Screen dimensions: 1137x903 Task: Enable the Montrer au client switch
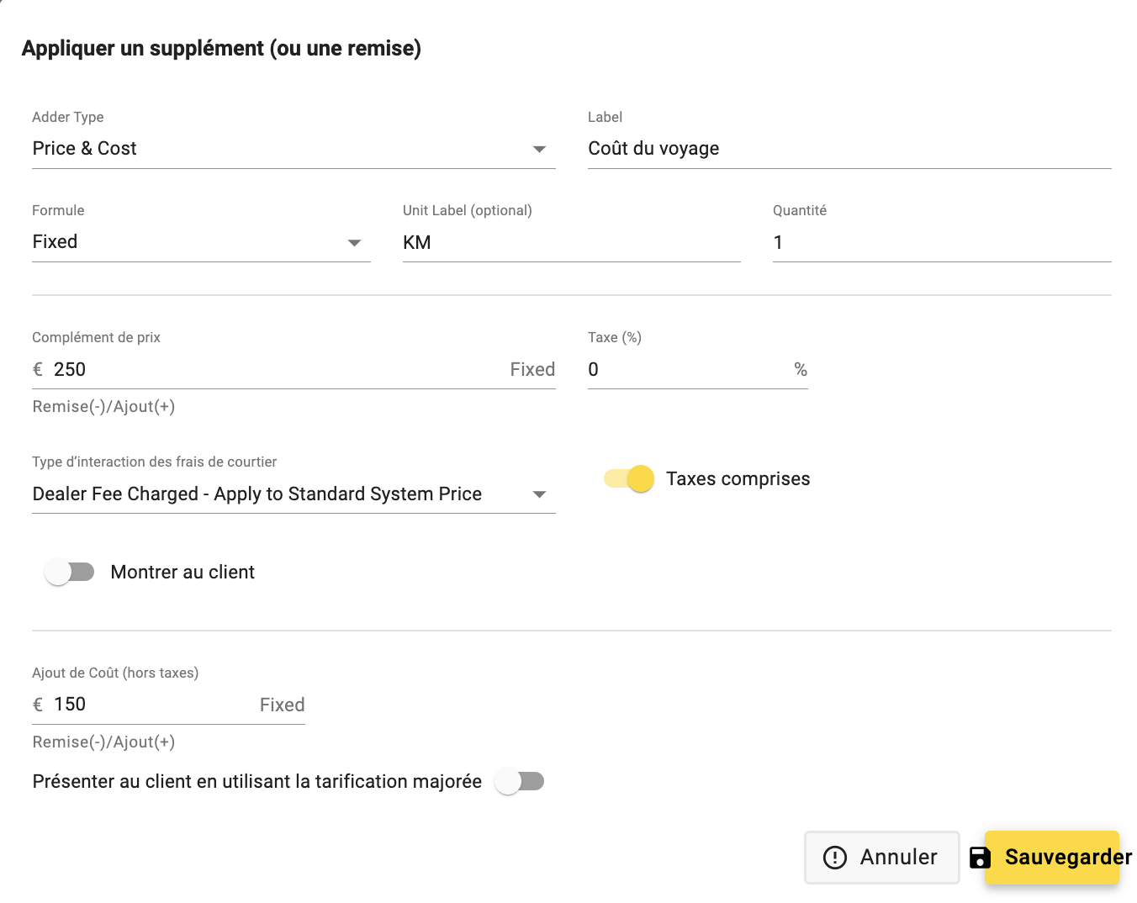click(x=69, y=572)
